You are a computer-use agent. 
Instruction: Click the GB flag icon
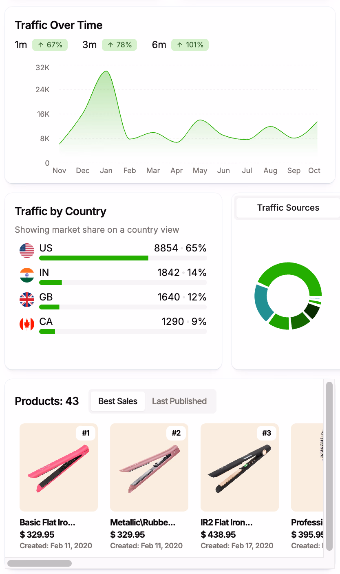27,300
